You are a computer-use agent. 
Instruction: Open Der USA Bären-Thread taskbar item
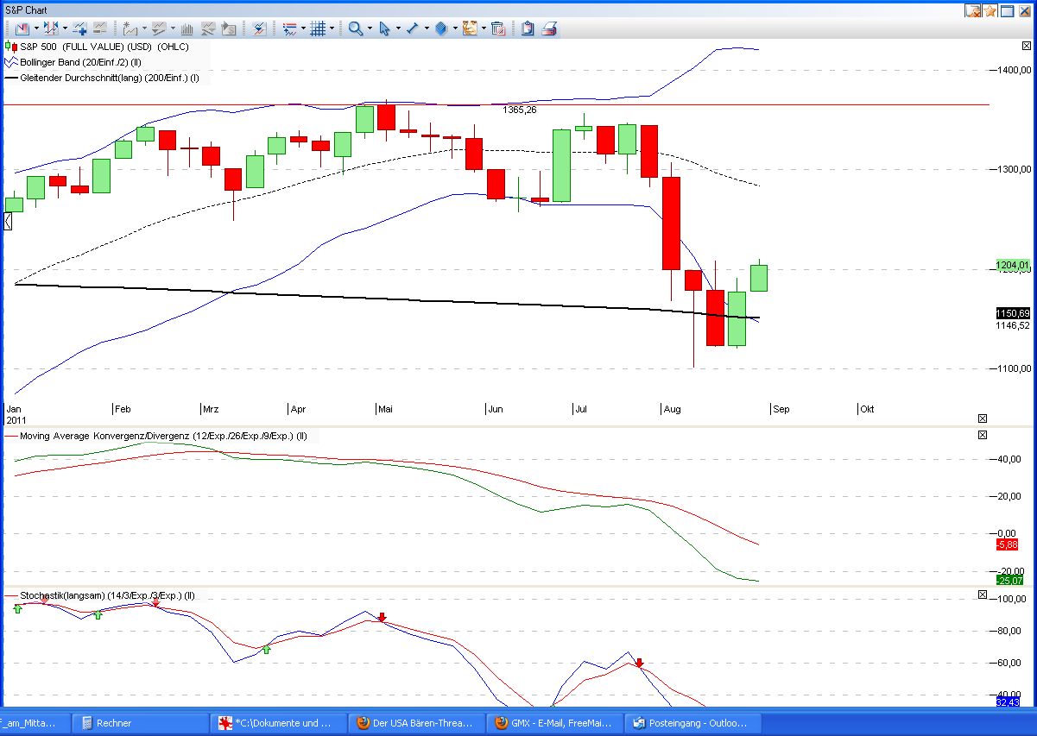[x=417, y=723]
